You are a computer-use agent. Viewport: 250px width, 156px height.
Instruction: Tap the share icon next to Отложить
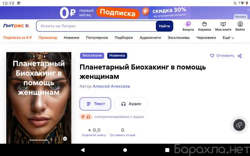pos(239,56)
